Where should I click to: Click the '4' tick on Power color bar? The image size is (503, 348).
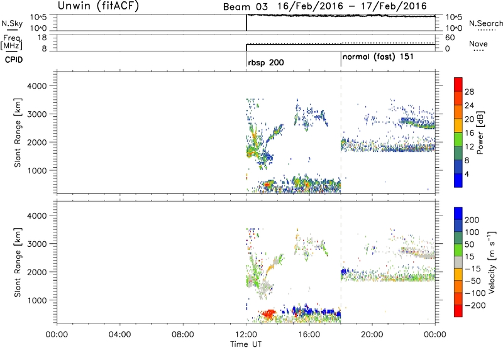[x=467, y=174]
